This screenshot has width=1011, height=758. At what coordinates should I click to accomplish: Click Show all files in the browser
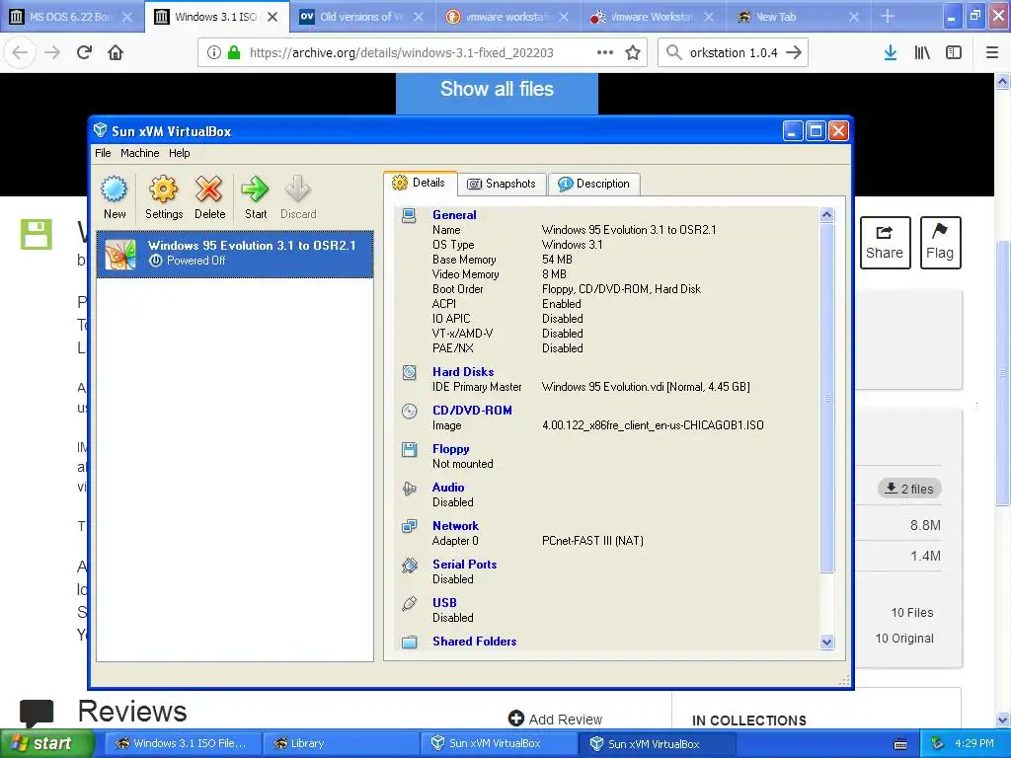[497, 89]
